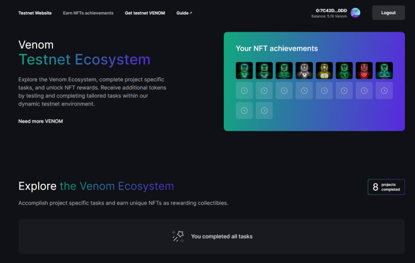Select the teal robot NFT, last in row

384,71
